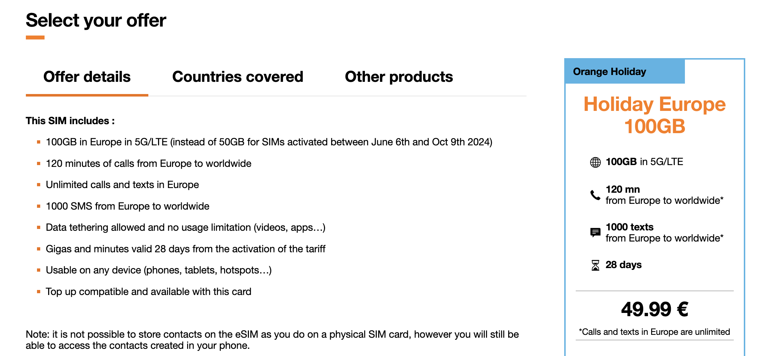Select the Holiday Europe 100GB offer title
The width and height of the screenshot is (765, 356).
click(x=654, y=115)
